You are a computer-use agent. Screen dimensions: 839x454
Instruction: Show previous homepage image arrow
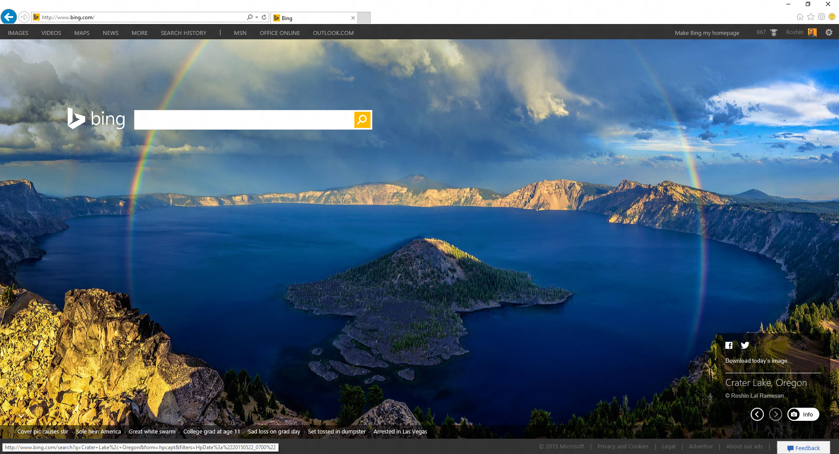757,414
